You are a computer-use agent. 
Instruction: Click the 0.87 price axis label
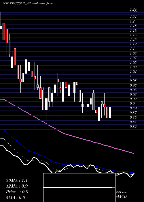tap(133, 113)
